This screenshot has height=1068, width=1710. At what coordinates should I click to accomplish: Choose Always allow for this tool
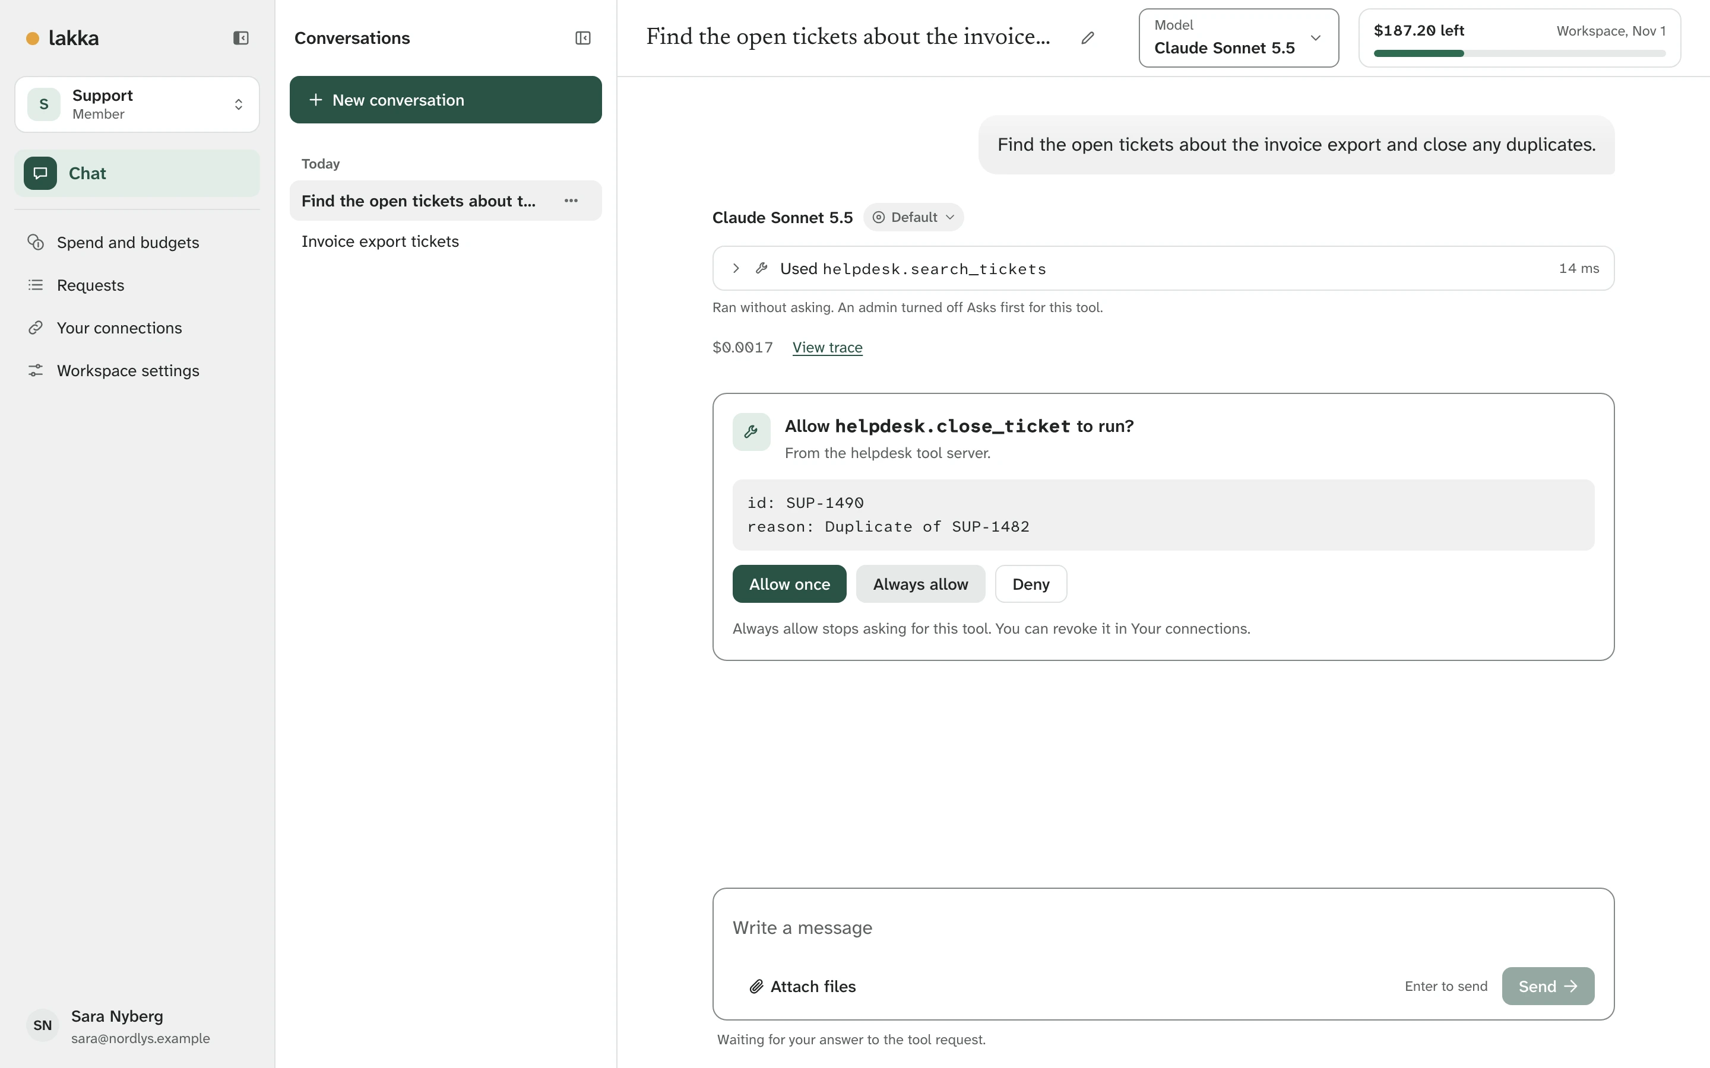[921, 584]
